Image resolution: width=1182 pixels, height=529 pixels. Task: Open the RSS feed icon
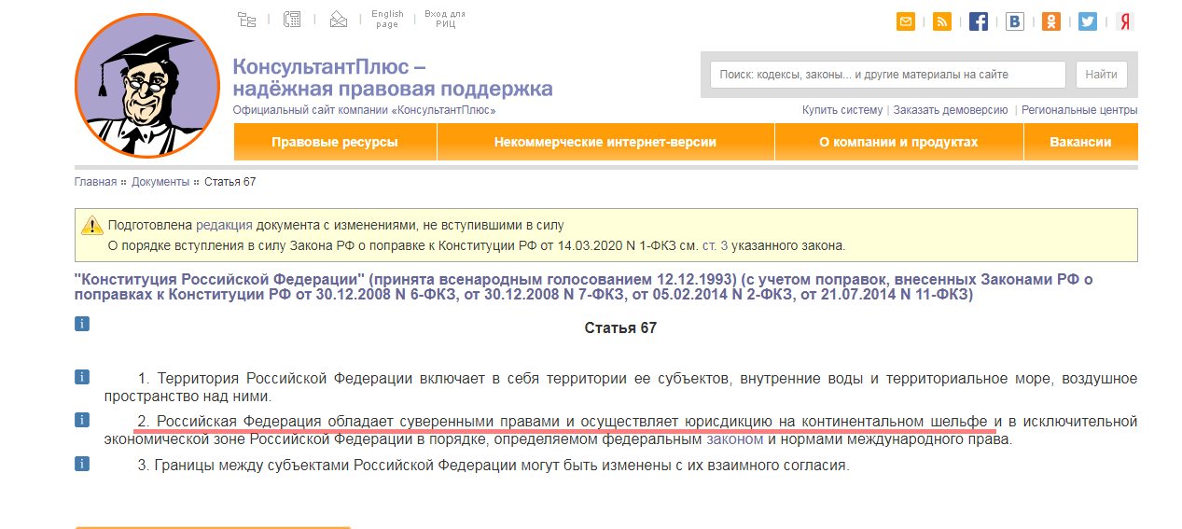[941, 21]
